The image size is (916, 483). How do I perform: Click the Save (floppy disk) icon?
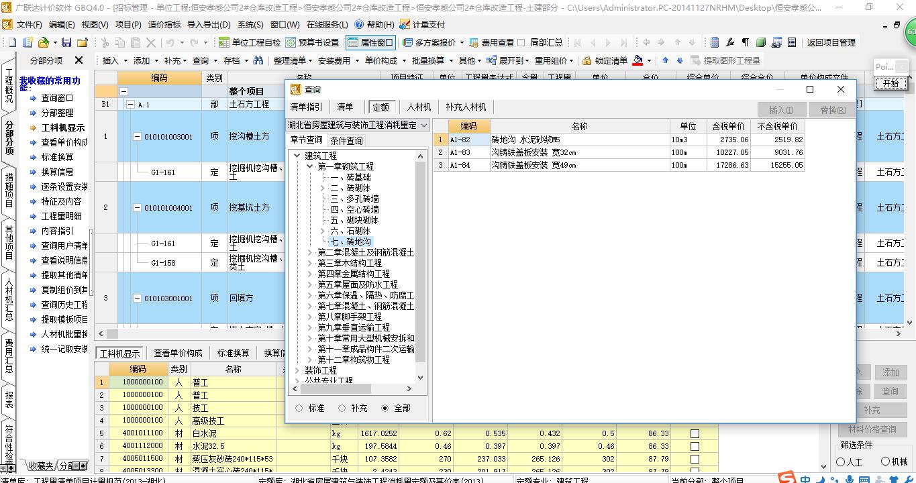[x=66, y=42]
